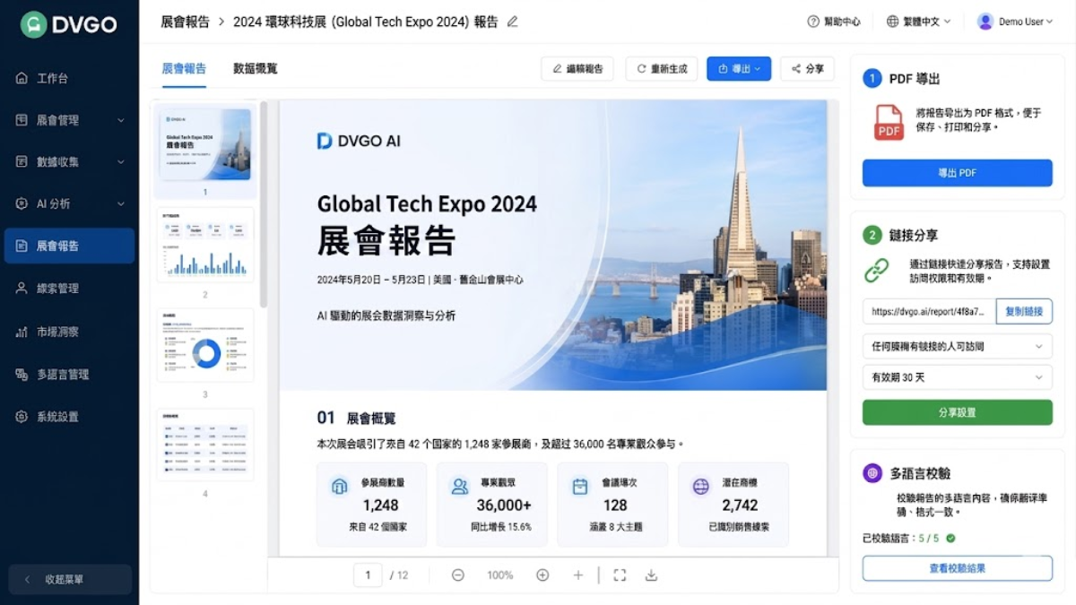The width and height of the screenshot is (1076, 605).
Task: Zoom in with the circled plus icon
Action: (x=542, y=575)
